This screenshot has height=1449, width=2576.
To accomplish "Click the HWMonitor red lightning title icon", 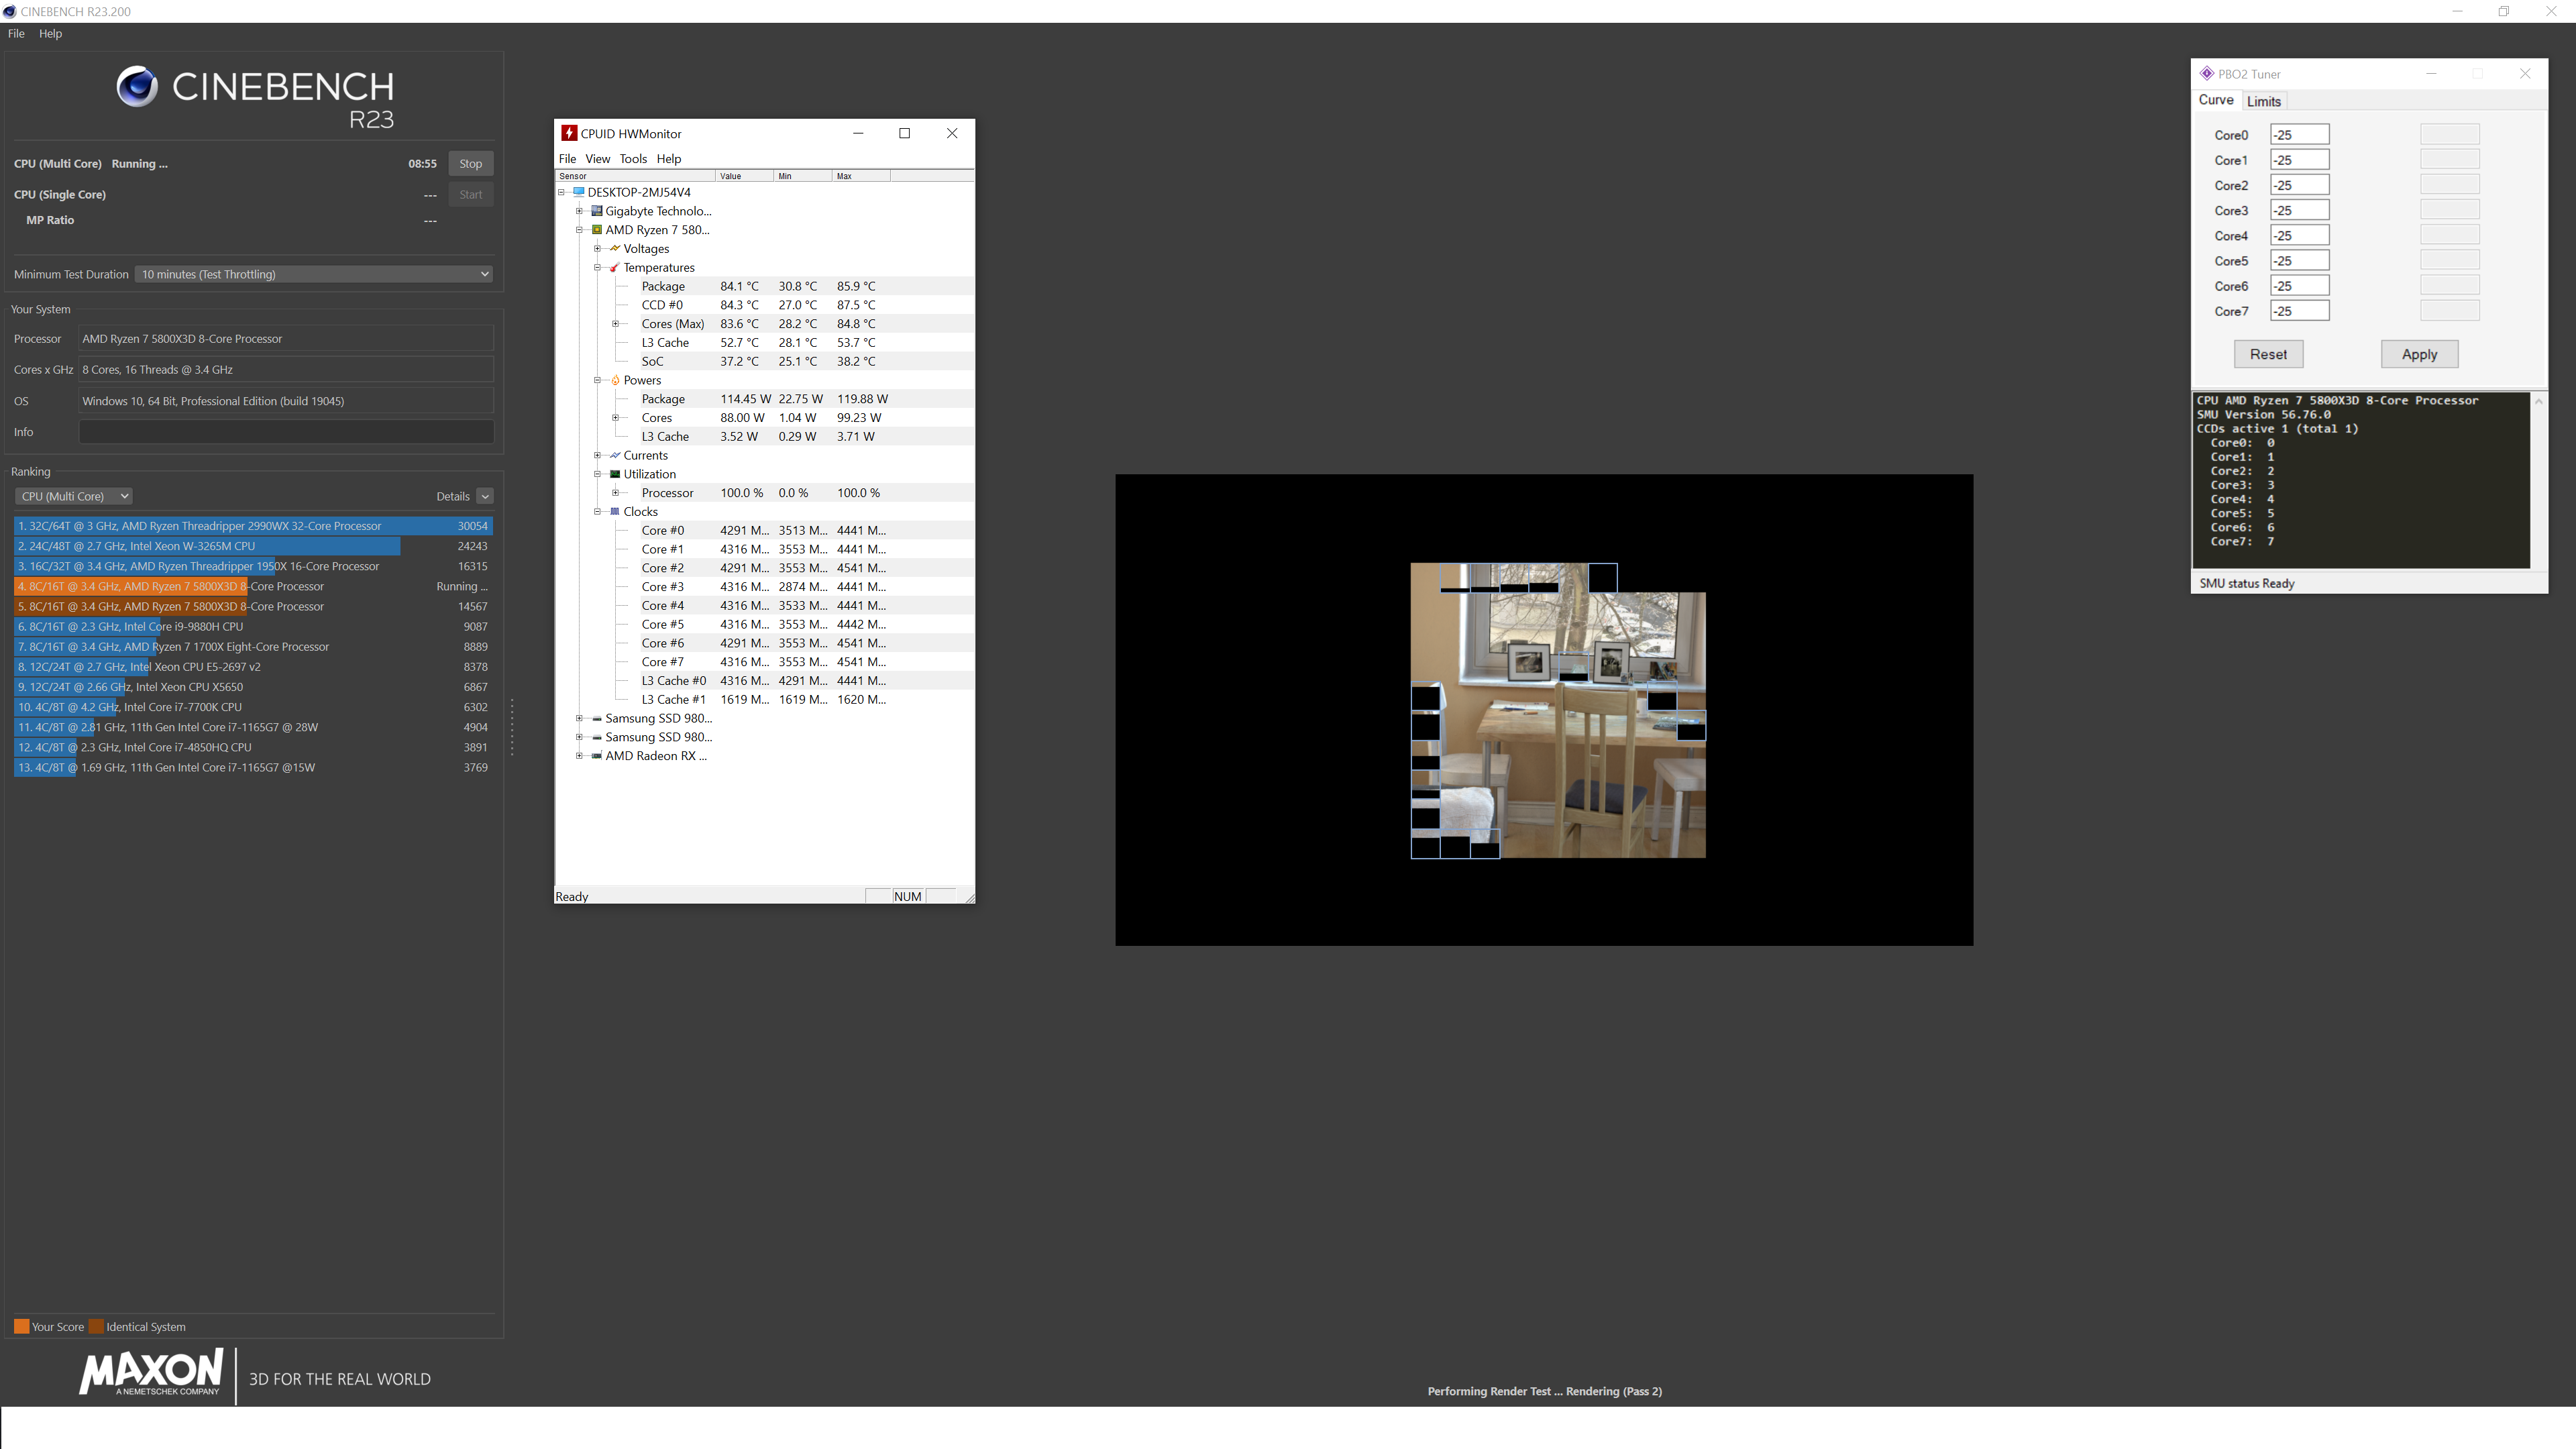I will [x=569, y=133].
